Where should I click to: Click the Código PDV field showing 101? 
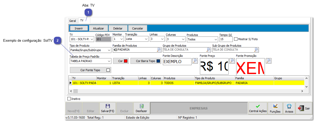[103, 39]
